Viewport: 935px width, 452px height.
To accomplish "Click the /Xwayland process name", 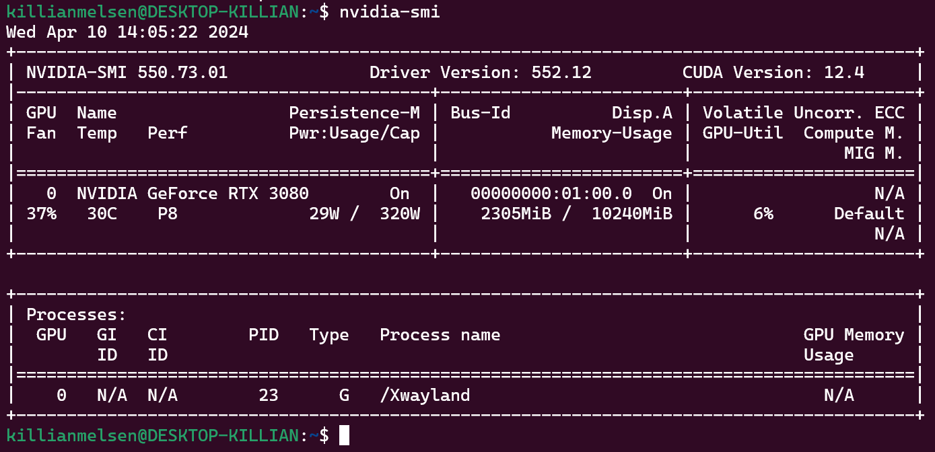I will tap(425, 396).
